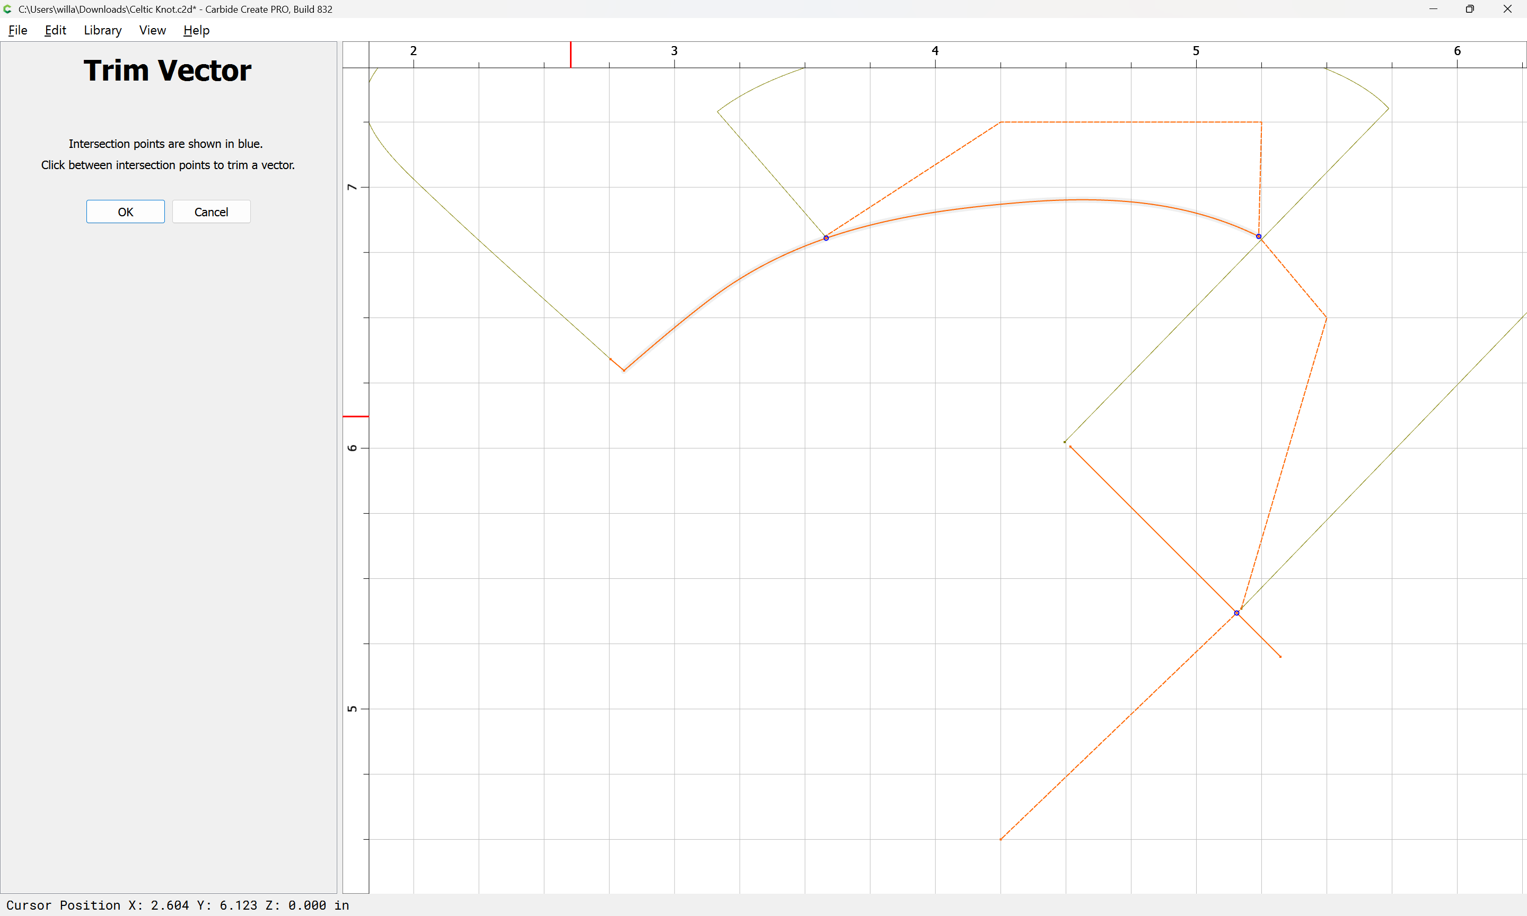Click the right blue intersection point on the arc
Viewport: 1527px width, 916px height.
[1259, 236]
